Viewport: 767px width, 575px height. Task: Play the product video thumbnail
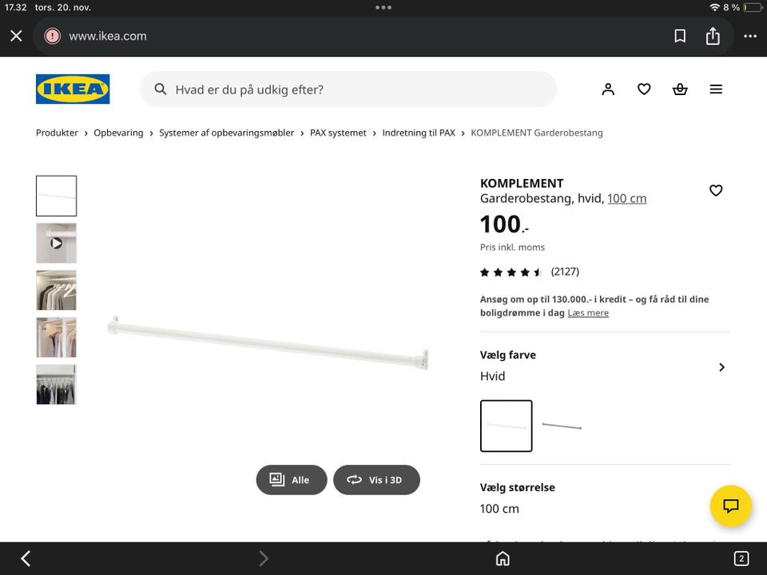pyautogui.click(x=56, y=243)
